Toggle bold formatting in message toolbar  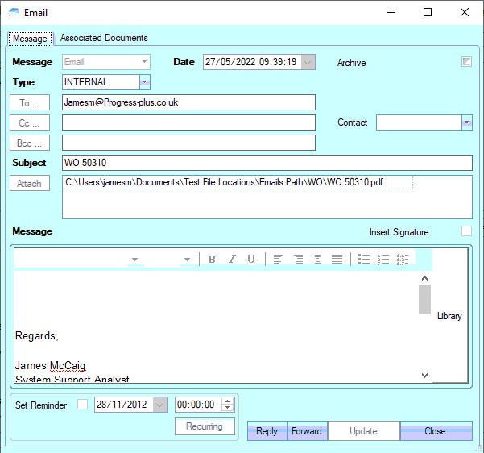click(212, 259)
